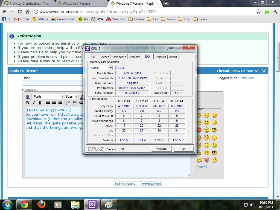Open Firefox from the taskbar

(x=41, y=205)
